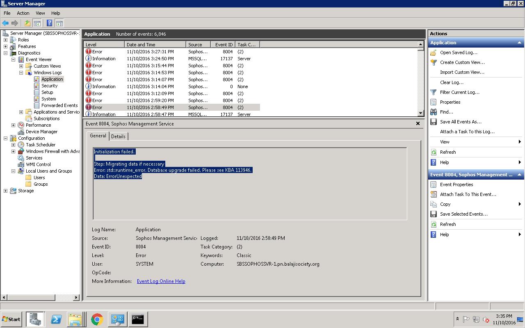This screenshot has width=525, height=328.
Task: Click the Back arrow toolbar icon
Action: pos(5,23)
